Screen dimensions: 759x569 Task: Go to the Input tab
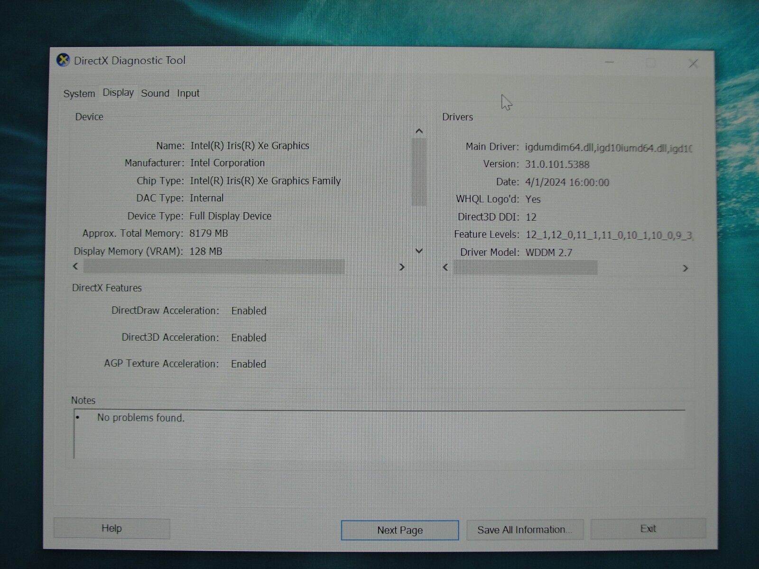188,93
